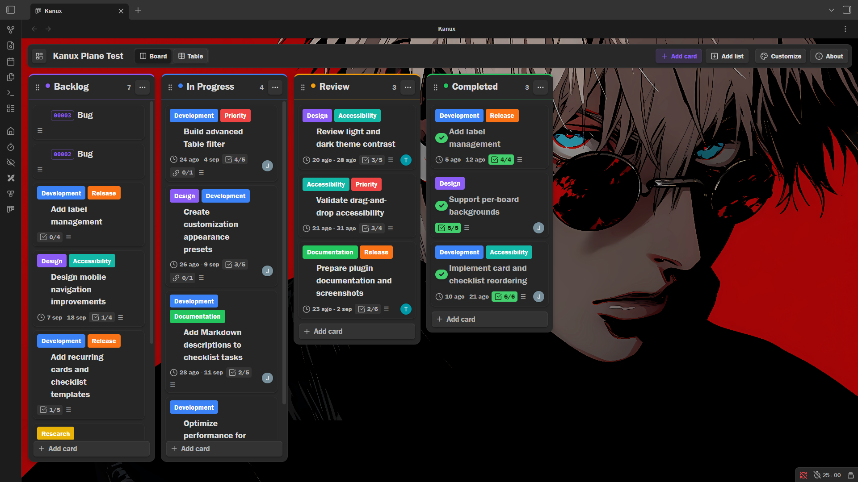Toggle completion check on Implement card and checklist reordering
The image size is (858, 482).
point(441,274)
